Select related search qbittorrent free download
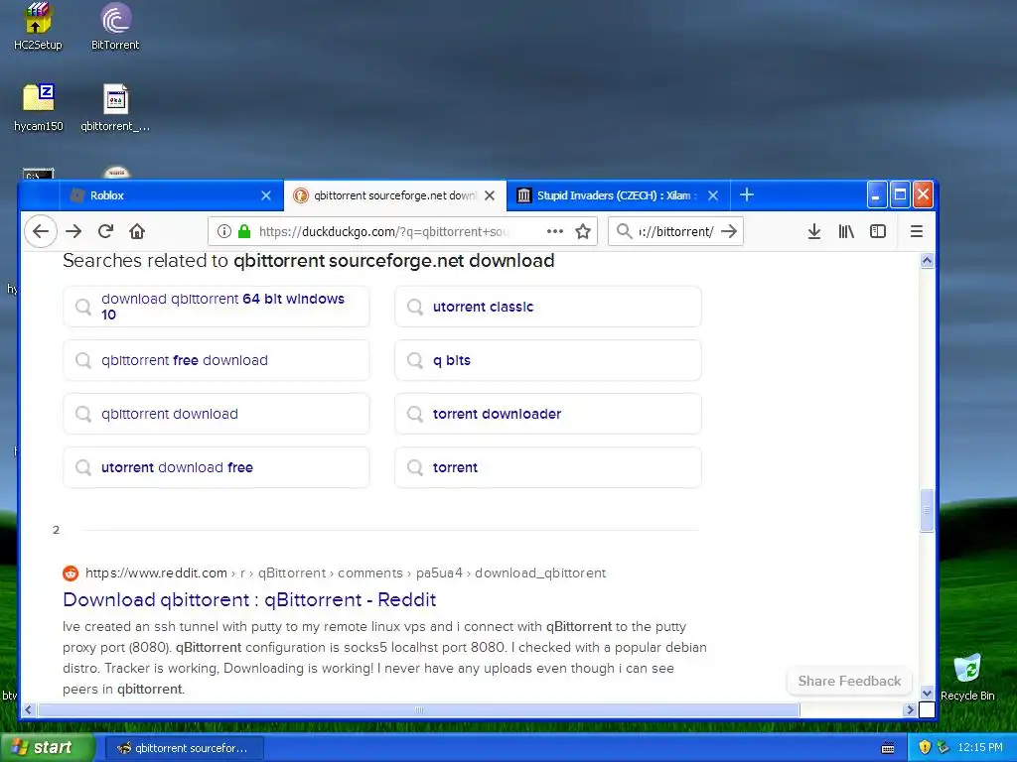Screen dimensions: 1017x762 pos(217,360)
